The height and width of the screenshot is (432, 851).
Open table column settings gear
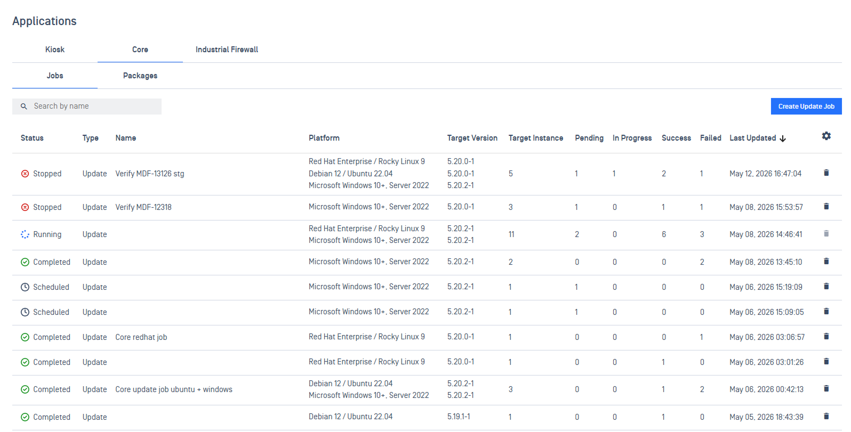[826, 136]
